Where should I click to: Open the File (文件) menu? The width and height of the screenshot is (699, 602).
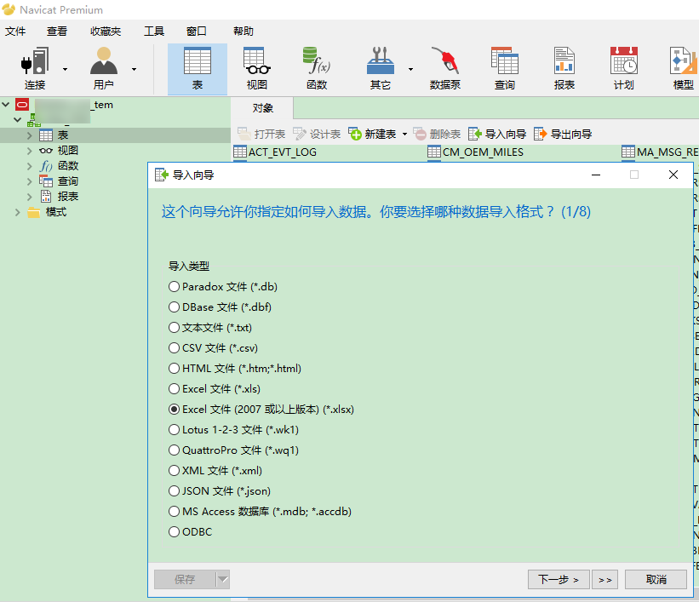(15, 32)
